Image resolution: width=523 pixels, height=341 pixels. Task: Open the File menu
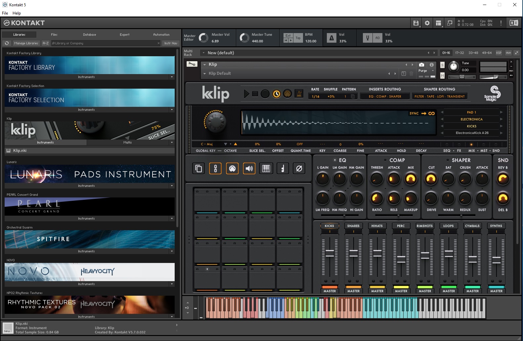tap(5, 13)
